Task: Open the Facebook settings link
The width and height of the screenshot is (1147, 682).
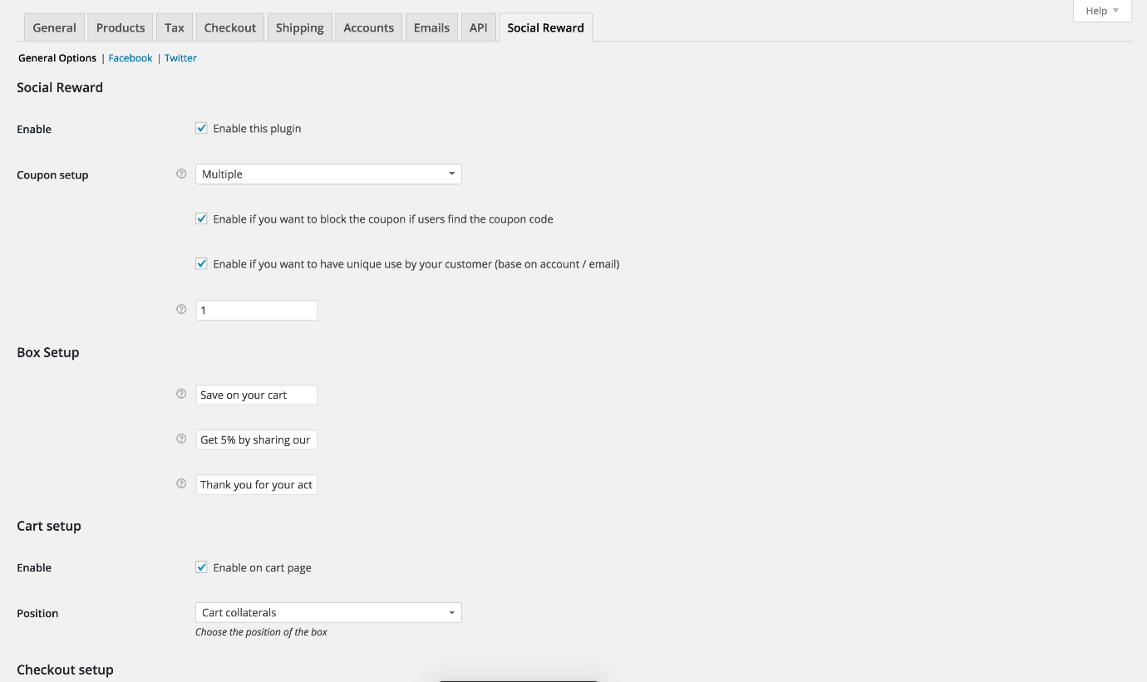Action: point(130,58)
